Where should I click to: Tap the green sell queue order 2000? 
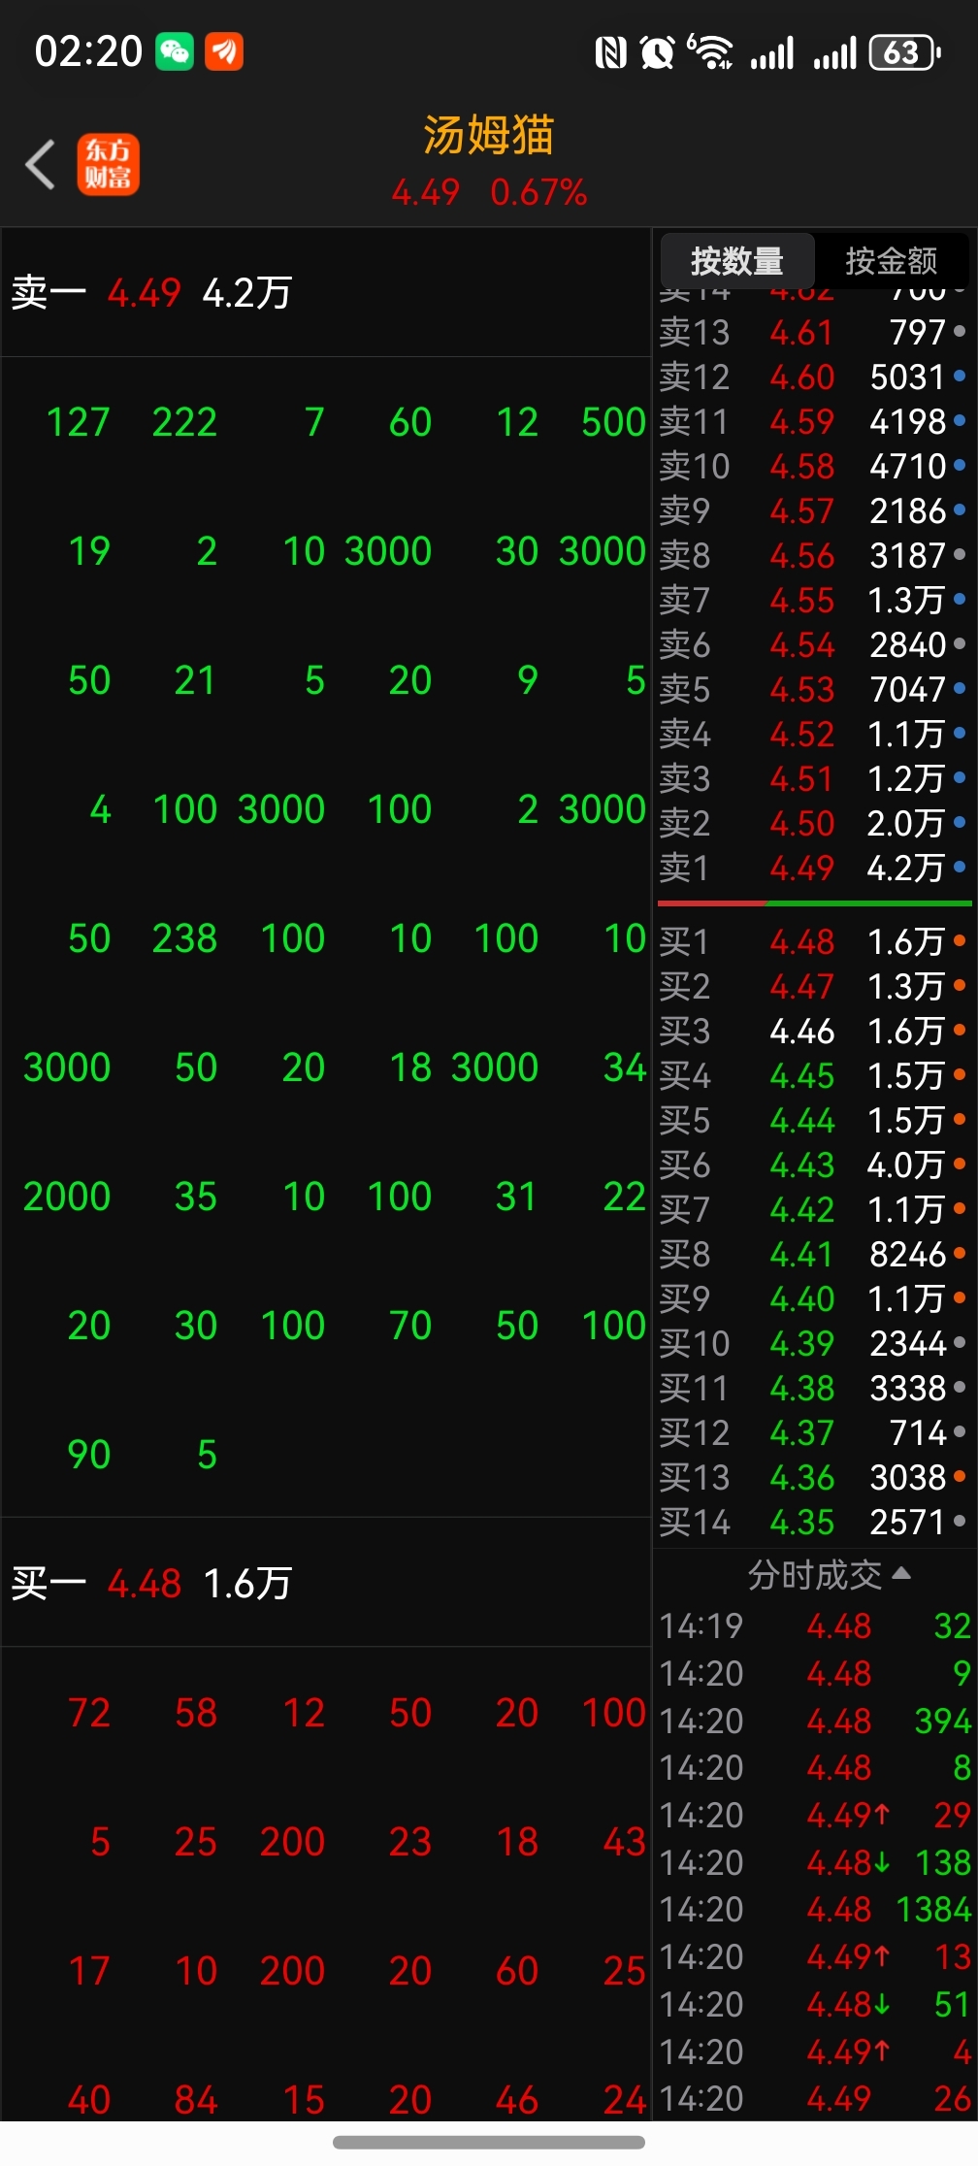click(67, 1197)
